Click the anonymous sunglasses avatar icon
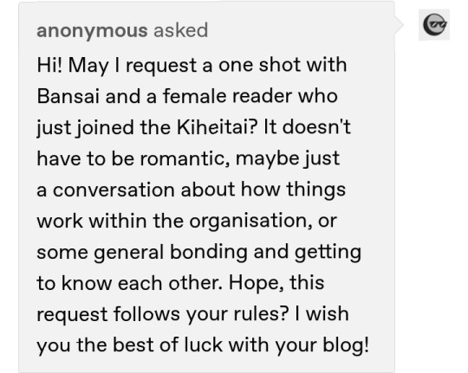This screenshot has height=373, width=468. tap(434, 25)
